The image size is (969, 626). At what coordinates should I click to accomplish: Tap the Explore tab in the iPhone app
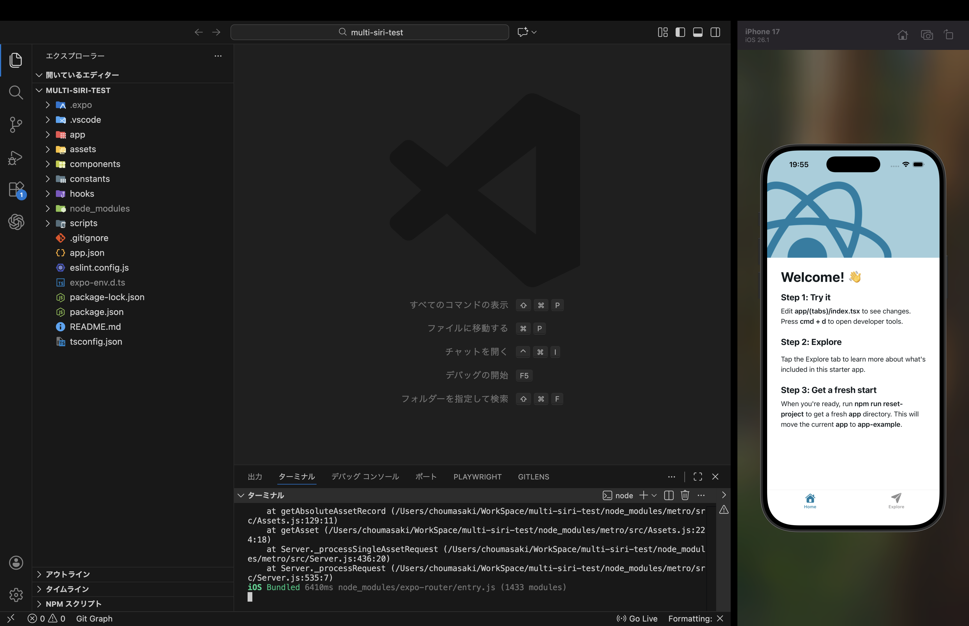coord(896,500)
